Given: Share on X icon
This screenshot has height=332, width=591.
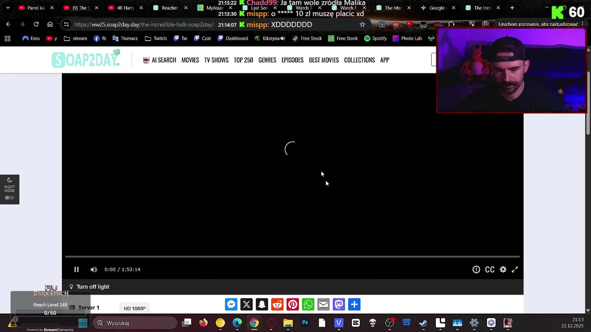Looking at the screenshot, I should 247,304.
